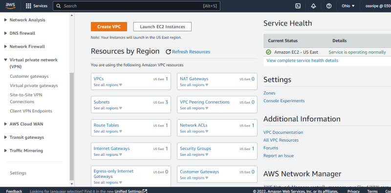Open the Egress-only Internet Gateways link

tap(113, 174)
